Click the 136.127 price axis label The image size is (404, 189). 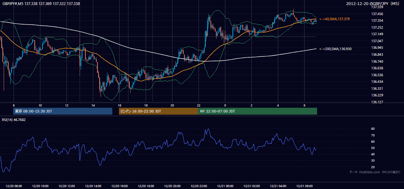(377, 102)
